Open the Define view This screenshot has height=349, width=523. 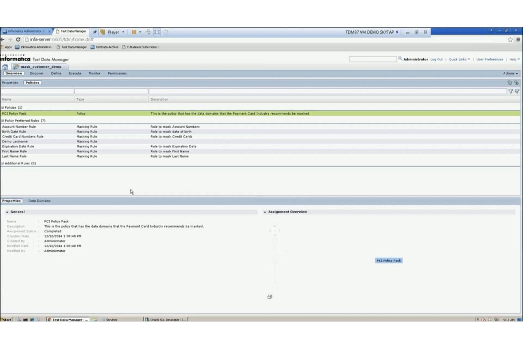coord(56,74)
